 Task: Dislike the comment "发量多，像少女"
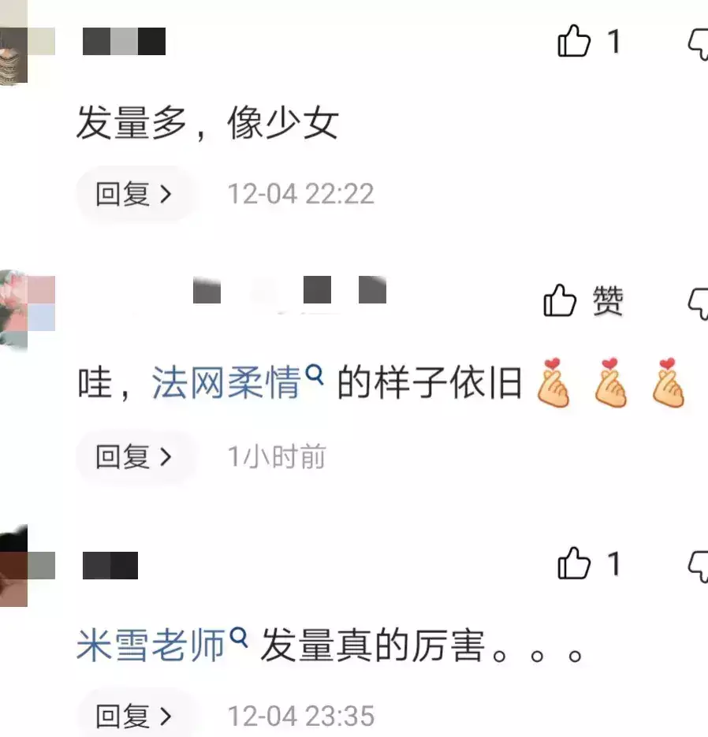pyautogui.click(x=698, y=43)
